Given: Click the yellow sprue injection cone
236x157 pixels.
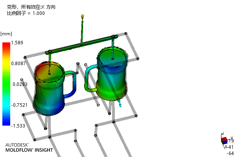Looking at the screenshot, I should click(x=82, y=16).
